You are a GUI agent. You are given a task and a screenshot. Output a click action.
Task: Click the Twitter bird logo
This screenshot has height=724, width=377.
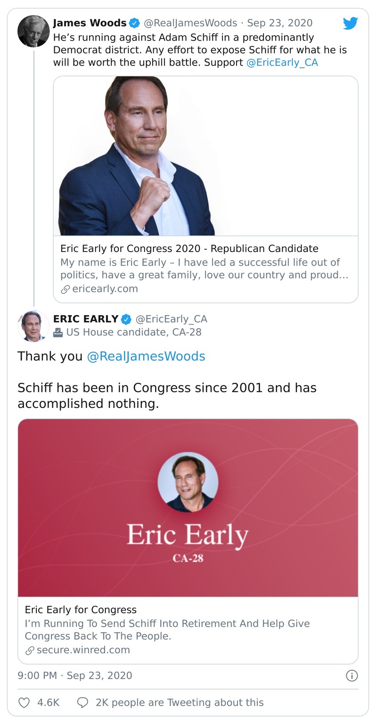[x=350, y=23]
